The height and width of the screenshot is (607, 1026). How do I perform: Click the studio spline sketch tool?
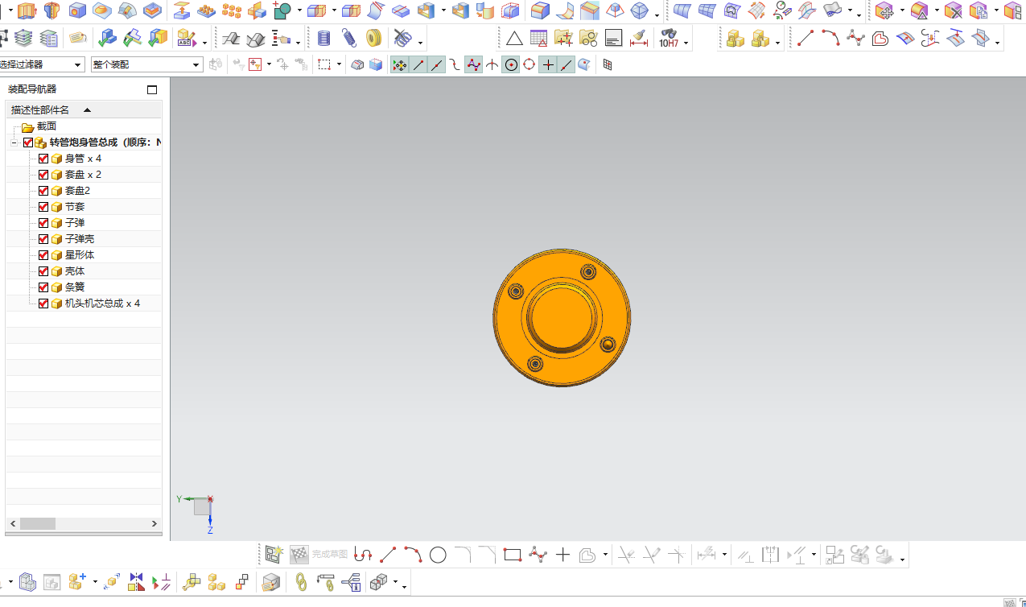[x=538, y=555]
